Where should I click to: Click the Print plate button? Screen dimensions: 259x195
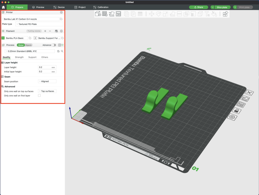pyautogui.click(x=245, y=7)
